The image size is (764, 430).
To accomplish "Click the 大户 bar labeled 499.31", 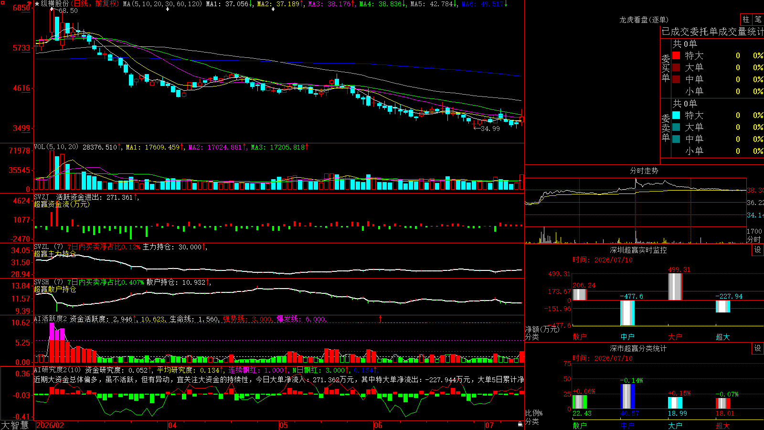I will [x=675, y=287].
